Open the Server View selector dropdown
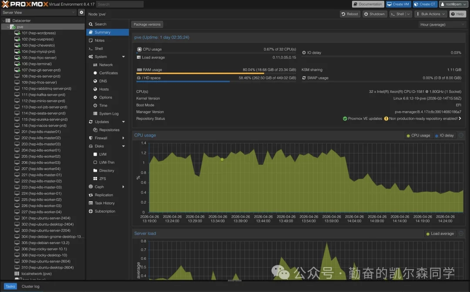This screenshot has width=470, height=292. (38, 13)
